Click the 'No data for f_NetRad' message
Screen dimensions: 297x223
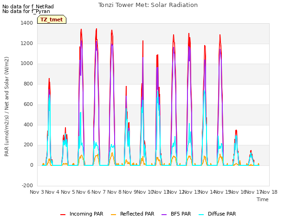click(28, 7)
